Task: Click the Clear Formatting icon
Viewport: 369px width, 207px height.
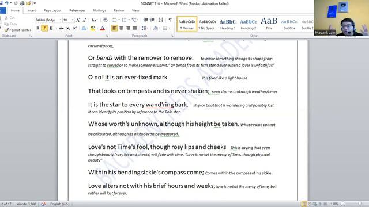Action: click(105, 20)
